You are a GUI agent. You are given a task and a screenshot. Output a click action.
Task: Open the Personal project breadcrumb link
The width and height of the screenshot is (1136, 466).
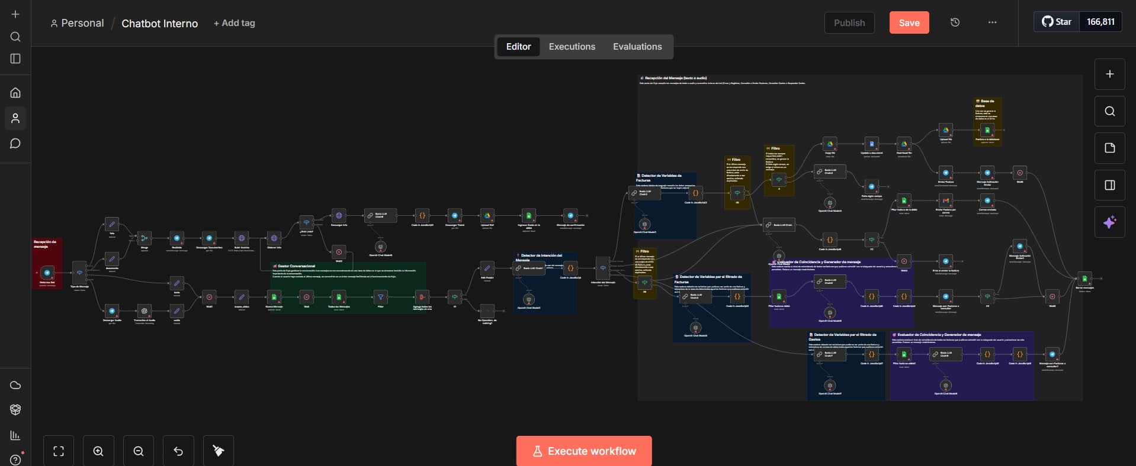pyautogui.click(x=77, y=23)
